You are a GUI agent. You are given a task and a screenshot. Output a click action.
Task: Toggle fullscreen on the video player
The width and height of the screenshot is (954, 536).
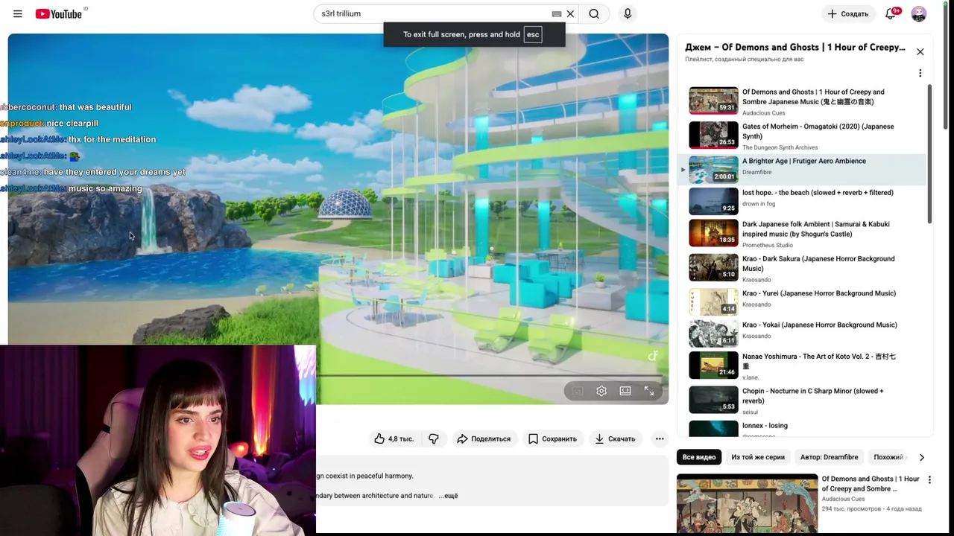coord(649,391)
